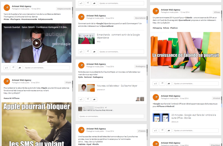The height and width of the screenshot is (146, 223).
Task: Open the Zalando shopping bags image
Action: pyautogui.click(x=185, y=55)
